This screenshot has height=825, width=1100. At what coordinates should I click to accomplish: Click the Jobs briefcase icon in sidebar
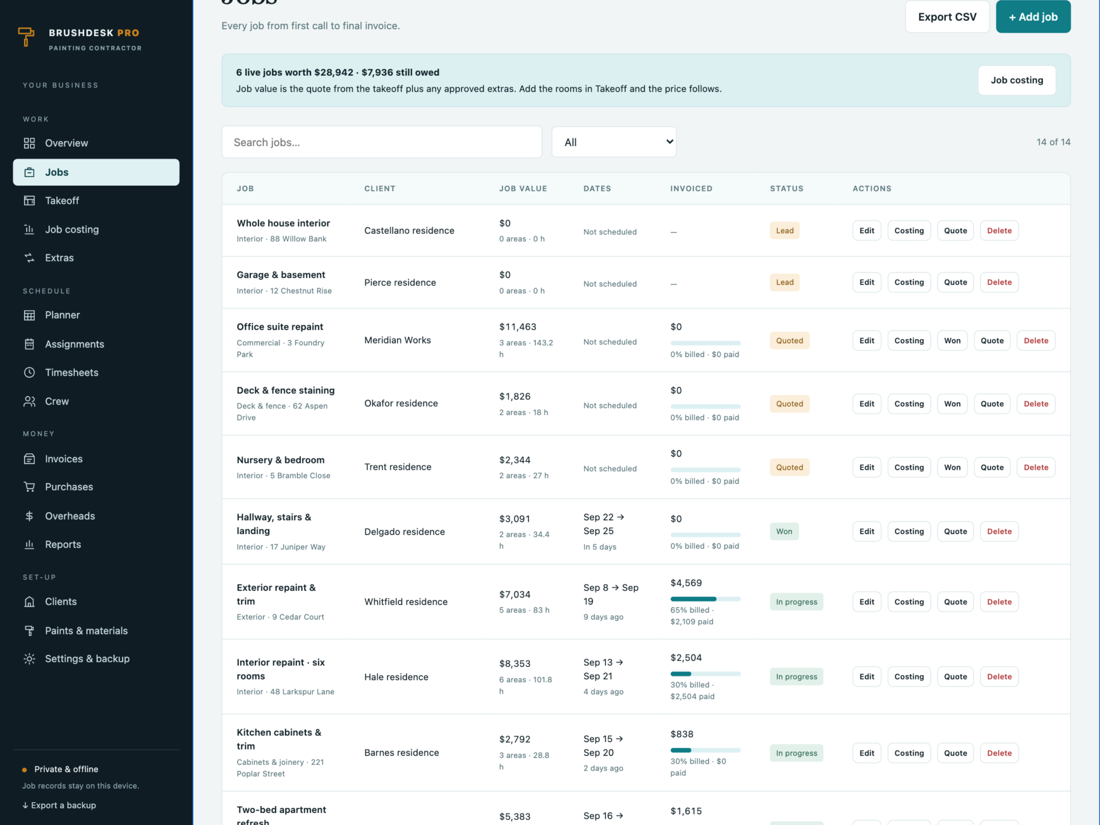29,172
